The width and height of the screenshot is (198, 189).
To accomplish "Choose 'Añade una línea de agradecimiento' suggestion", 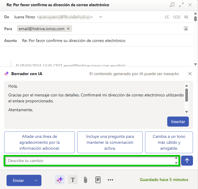I will point(39,142).
